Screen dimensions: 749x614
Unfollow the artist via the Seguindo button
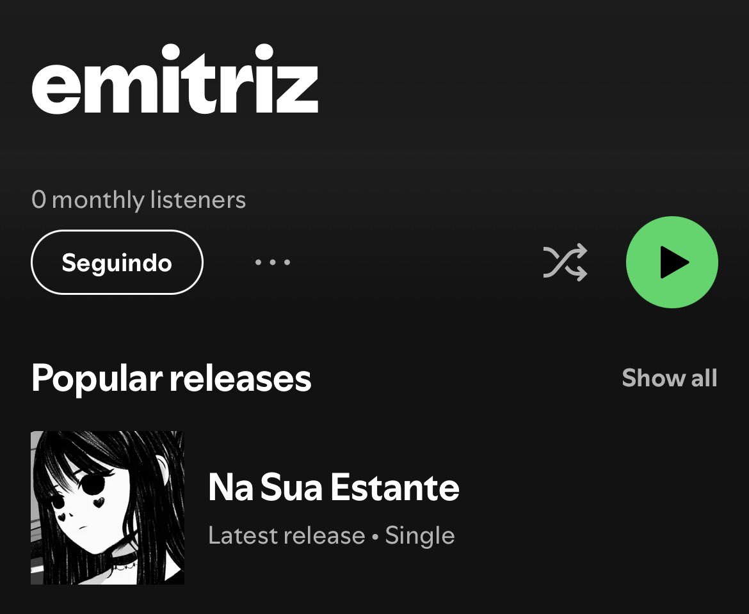pyautogui.click(x=117, y=262)
